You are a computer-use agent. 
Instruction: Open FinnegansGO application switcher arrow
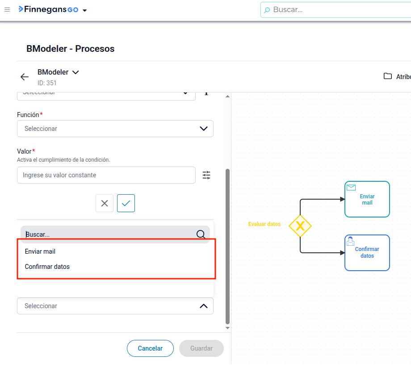pos(85,10)
